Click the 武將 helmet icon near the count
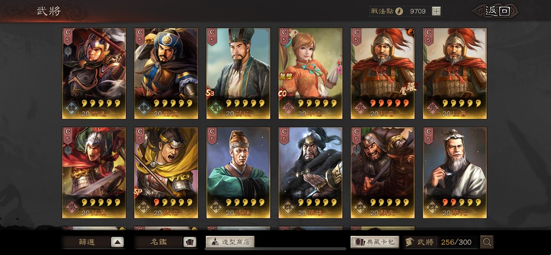Screen dimensions: 551x255 coord(409,242)
